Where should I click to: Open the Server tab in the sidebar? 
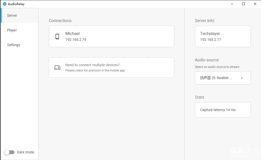click(x=20, y=15)
